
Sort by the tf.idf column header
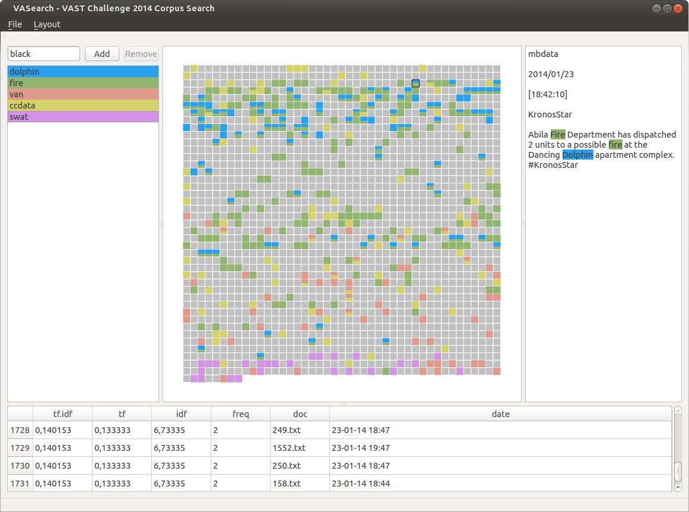pos(62,414)
